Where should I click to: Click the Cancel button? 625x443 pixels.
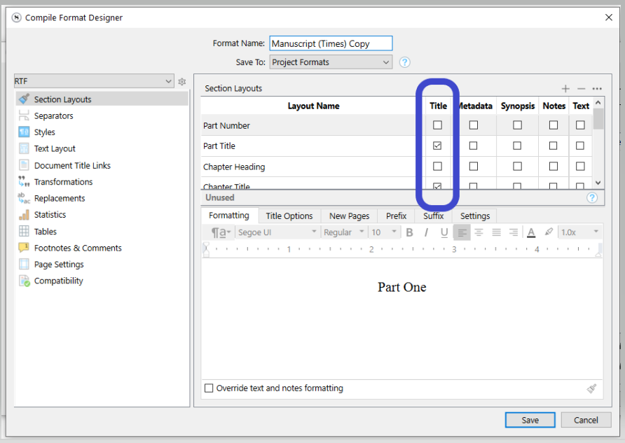[x=586, y=420]
